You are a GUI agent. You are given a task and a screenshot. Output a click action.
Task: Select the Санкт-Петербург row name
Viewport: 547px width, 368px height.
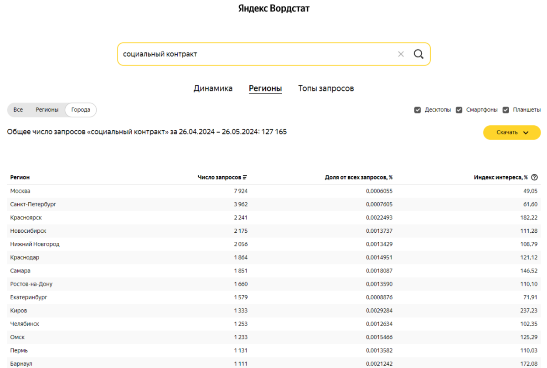tap(33, 204)
